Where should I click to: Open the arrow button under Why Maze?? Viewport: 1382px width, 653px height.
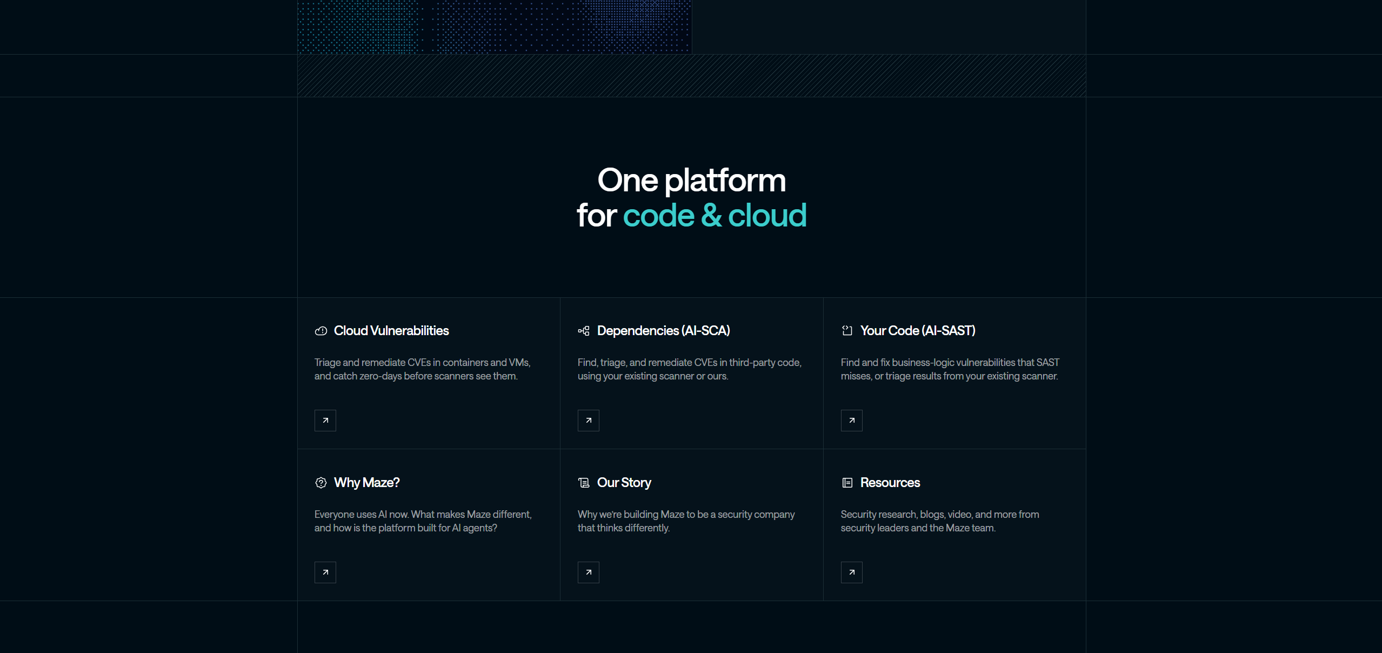point(325,572)
